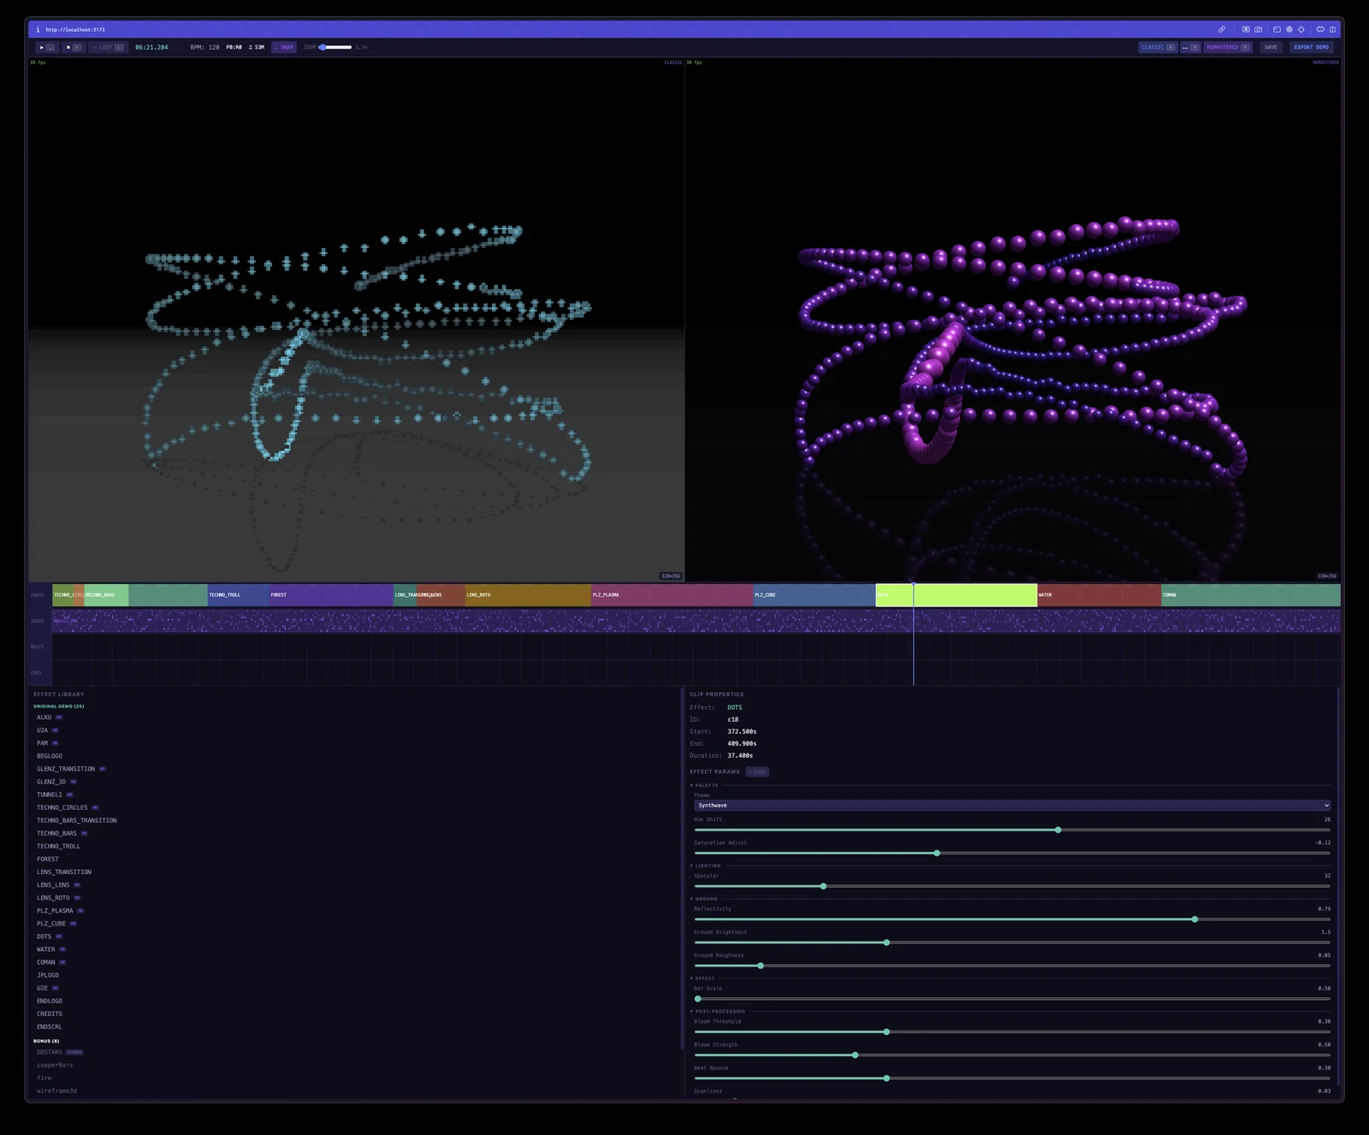Select the PLZ_PLASMA clip in timeline
The image size is (1369, 1135).
tap(672, 594)
